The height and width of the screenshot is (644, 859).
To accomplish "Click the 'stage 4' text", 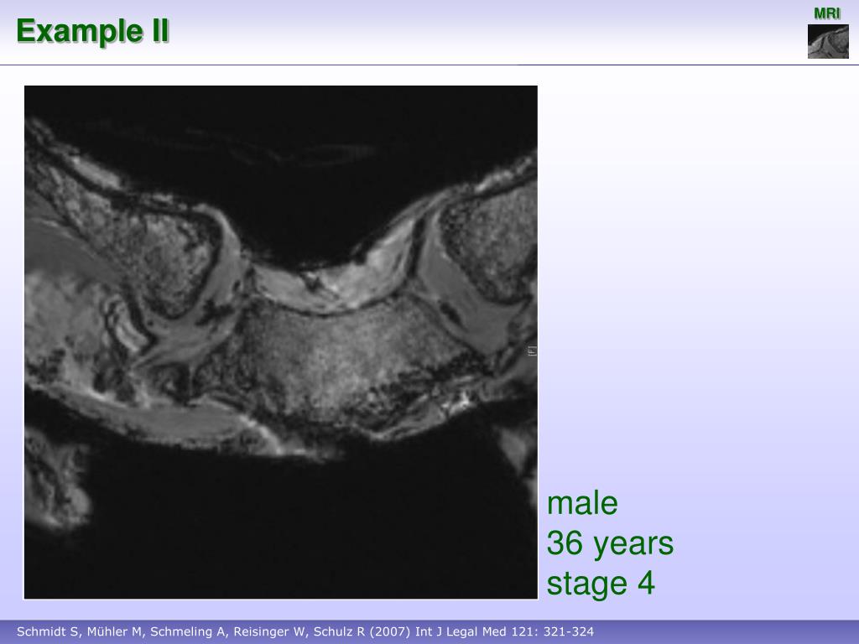I will tap(601, 583).
